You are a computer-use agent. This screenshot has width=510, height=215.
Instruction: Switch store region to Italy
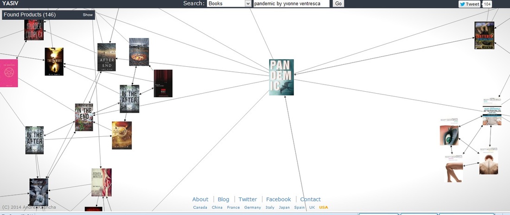(270, 208)
